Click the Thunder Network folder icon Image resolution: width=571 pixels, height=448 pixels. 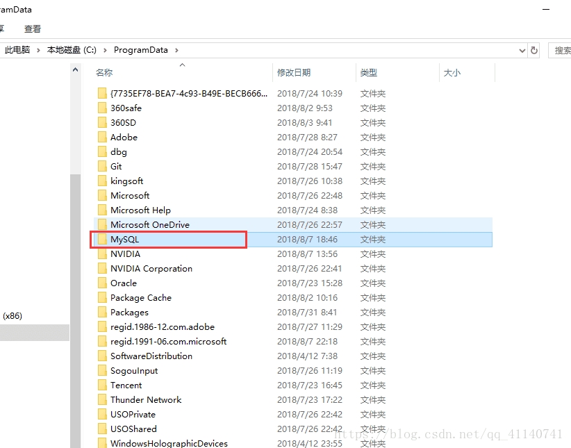point(102,400)
